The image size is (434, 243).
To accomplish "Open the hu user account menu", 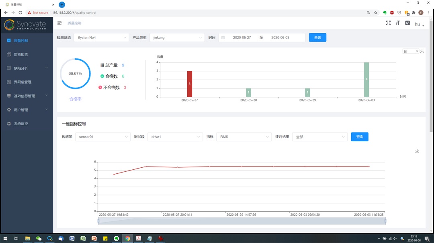I will pos(419,24).
